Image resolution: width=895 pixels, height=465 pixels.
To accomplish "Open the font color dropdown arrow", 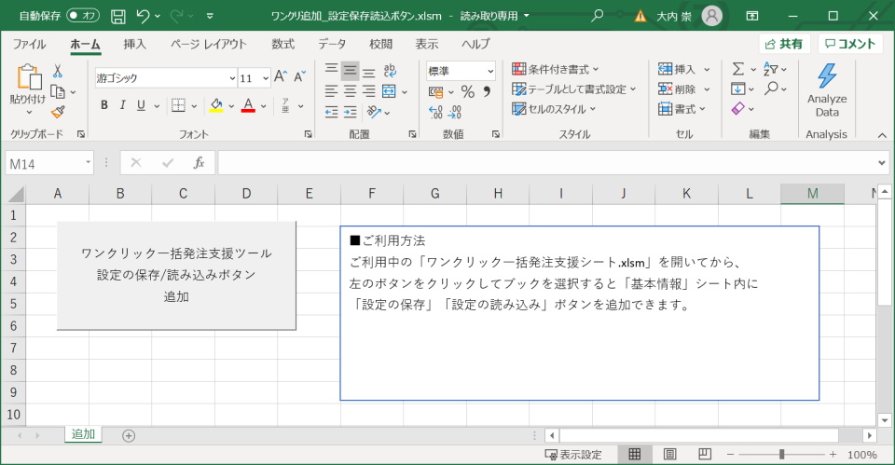I will click(263, 106).
